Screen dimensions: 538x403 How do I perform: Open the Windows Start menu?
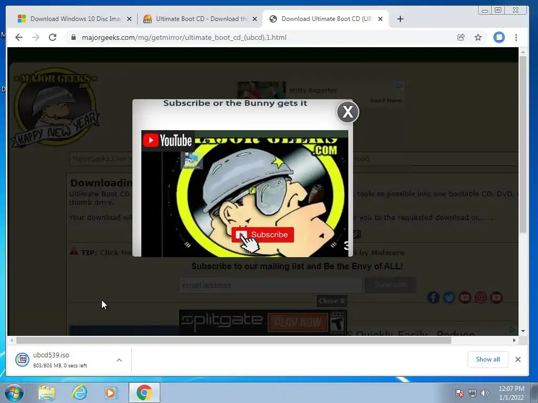(14, 393)
